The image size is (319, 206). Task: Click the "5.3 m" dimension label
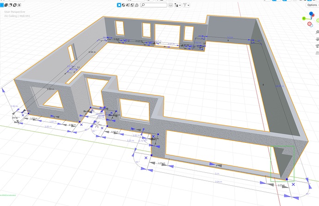click(230, 37)
